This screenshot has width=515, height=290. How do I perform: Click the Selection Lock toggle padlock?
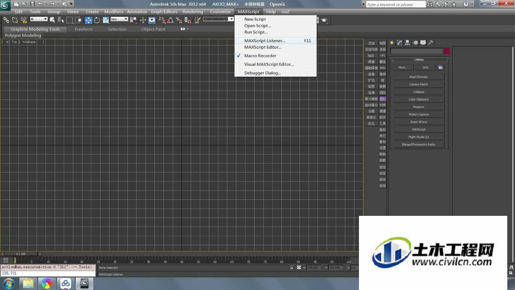pos(291,268)
